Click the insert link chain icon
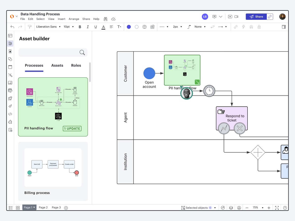Image resolution: width=295 pixels, height=221 pixels. click(x=235, y=27)
